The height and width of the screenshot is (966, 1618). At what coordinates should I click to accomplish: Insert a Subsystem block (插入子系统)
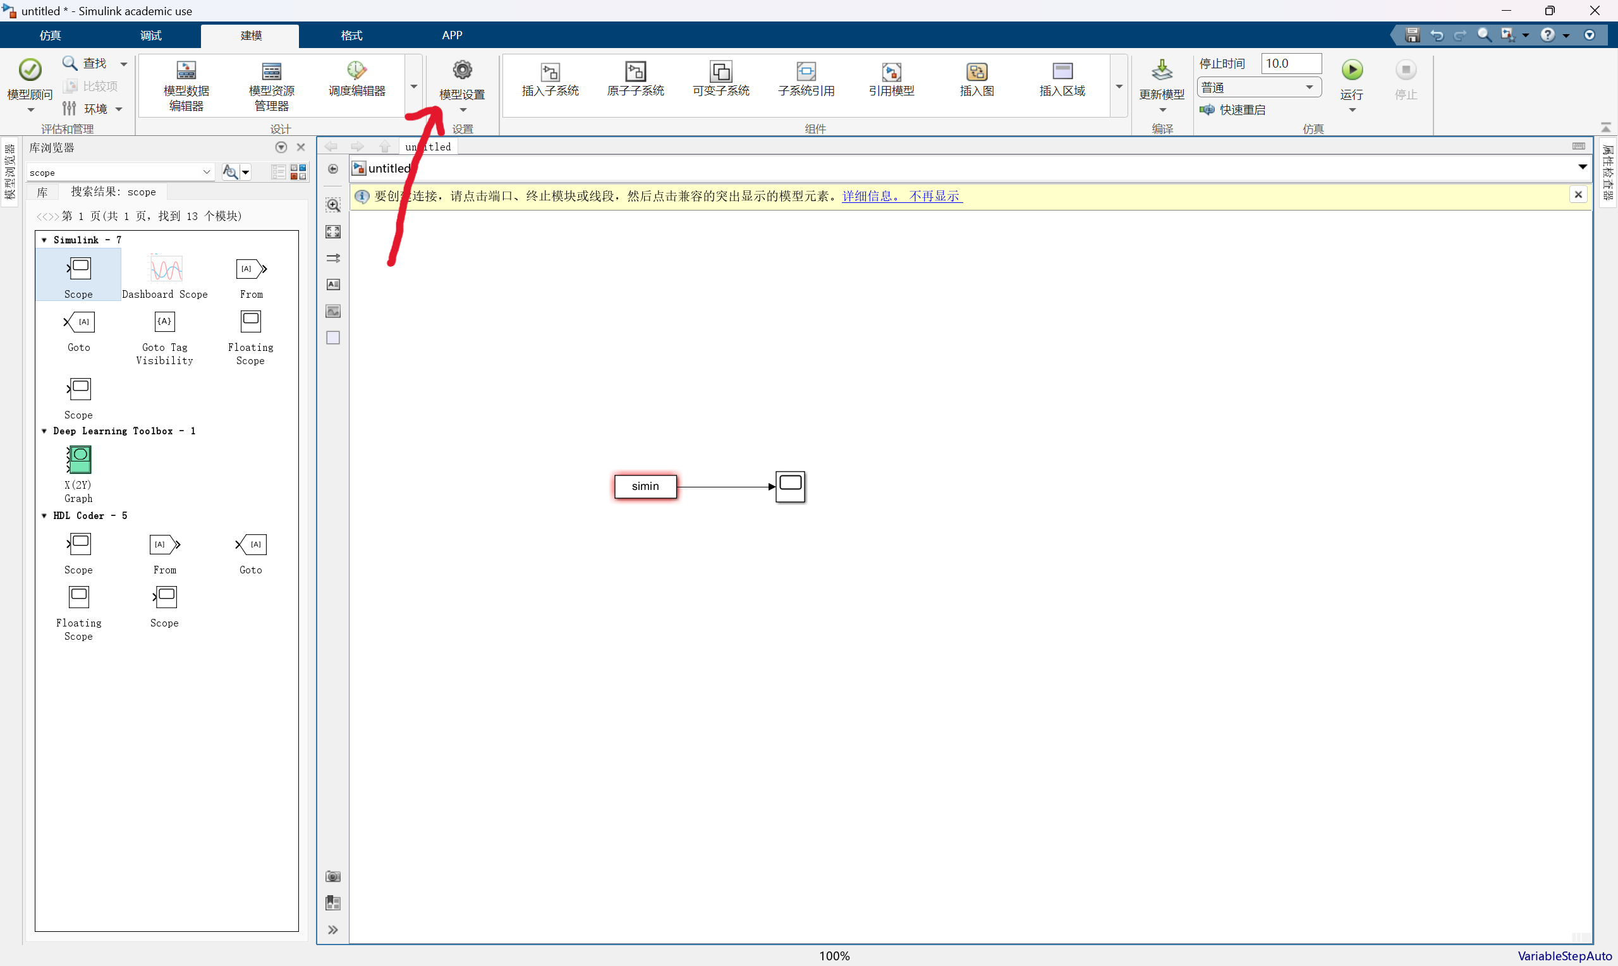click(x=550, y=78)
